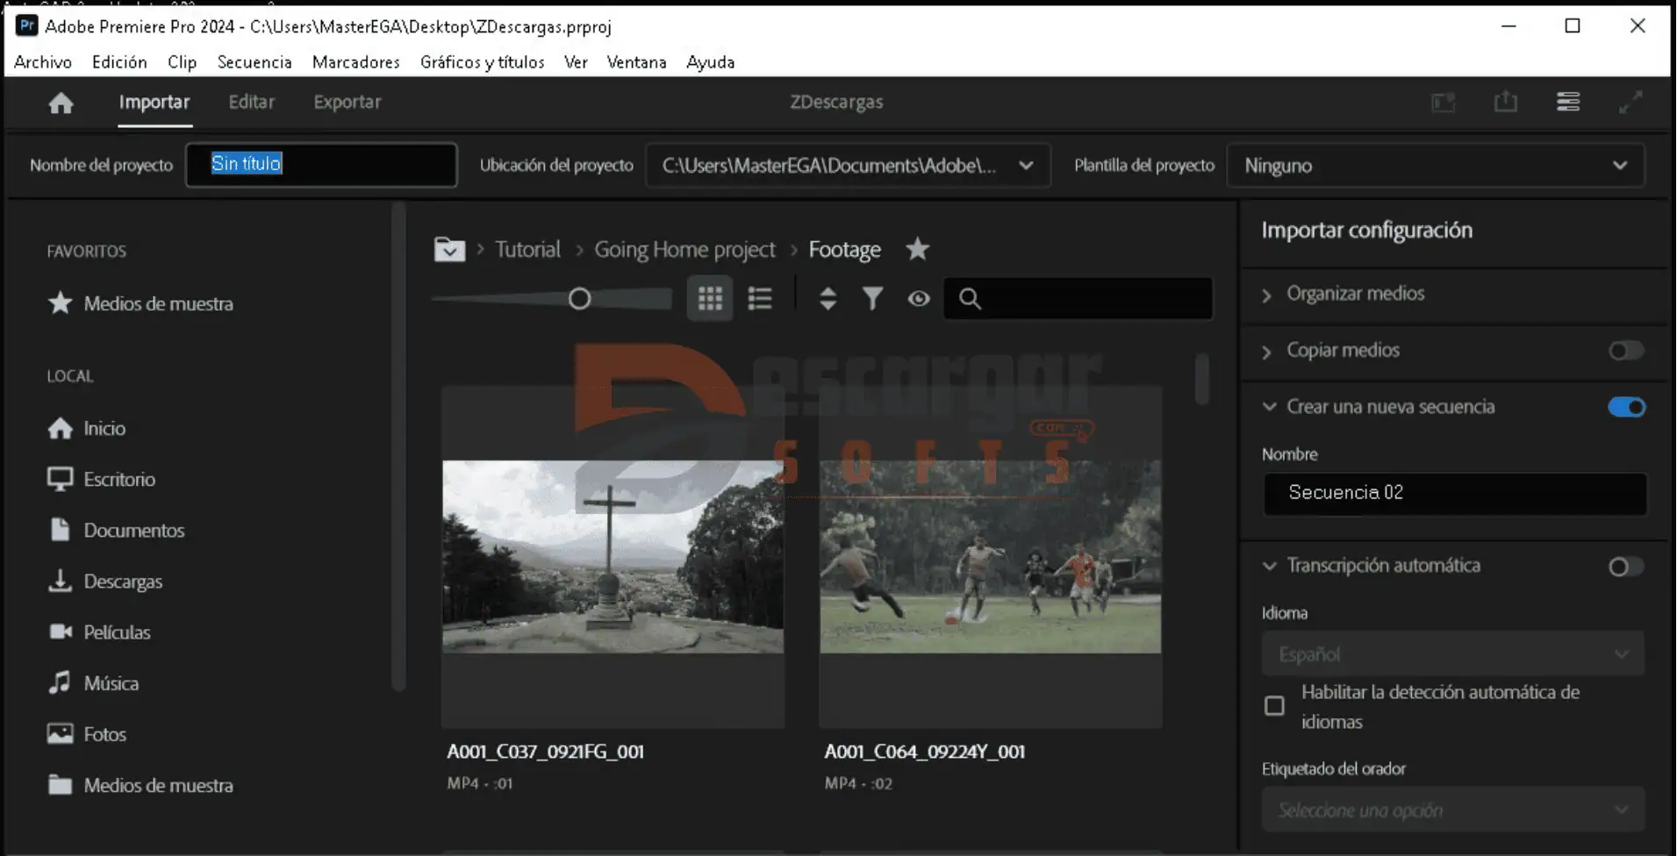
Task: Click the media search field
Action: pos(1079,299)
